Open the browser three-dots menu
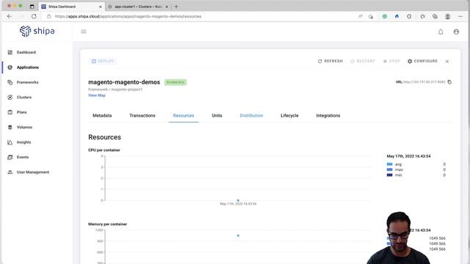This screenshot has width=470, height=264. pos(460,16)
